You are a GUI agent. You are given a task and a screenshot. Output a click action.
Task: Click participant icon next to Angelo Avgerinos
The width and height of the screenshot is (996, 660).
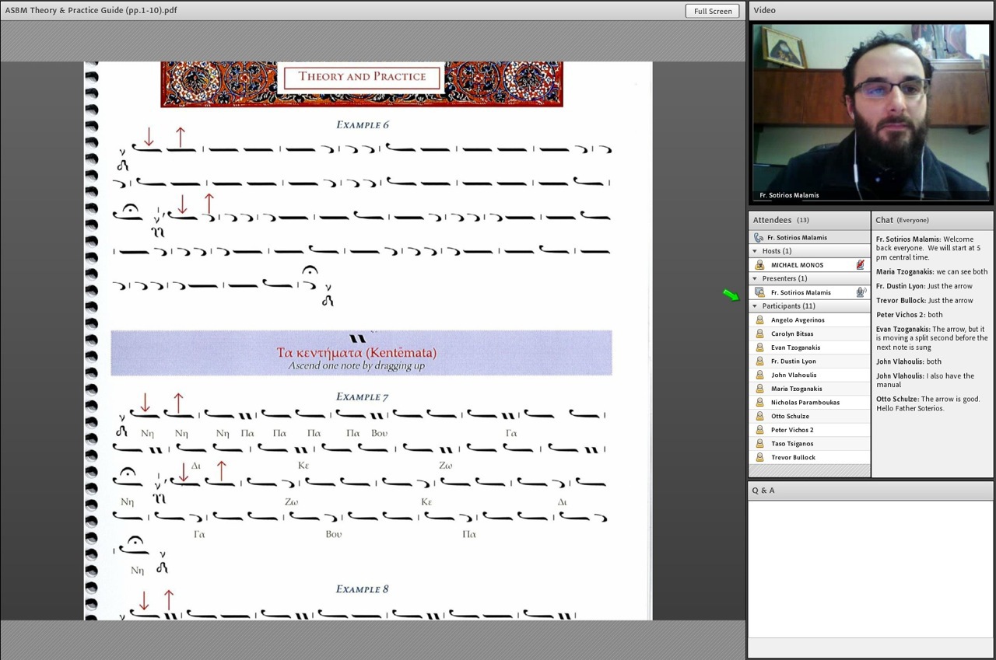click(760, 320)
